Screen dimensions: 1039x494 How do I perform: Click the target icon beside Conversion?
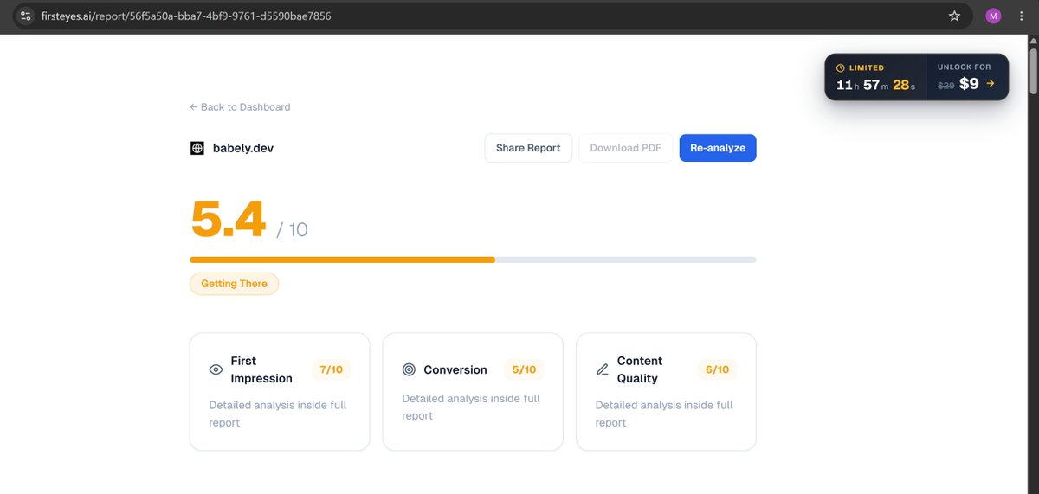pyautogui.click(x=410, y=369)
